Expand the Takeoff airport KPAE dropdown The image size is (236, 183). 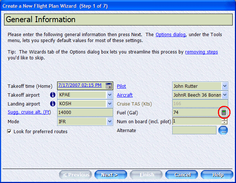pos(110,95)
